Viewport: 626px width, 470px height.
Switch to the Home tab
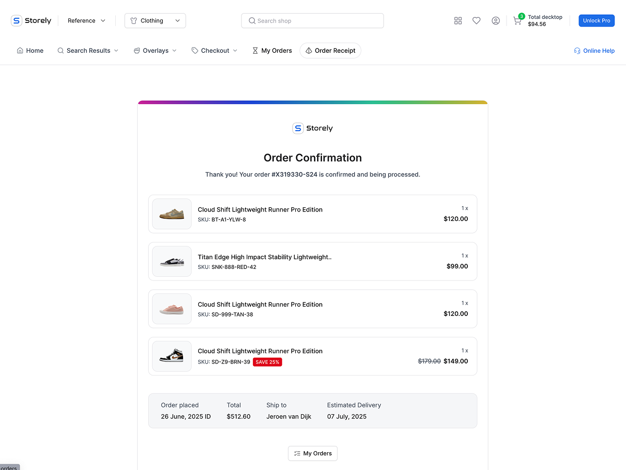(x=30, y=50)
